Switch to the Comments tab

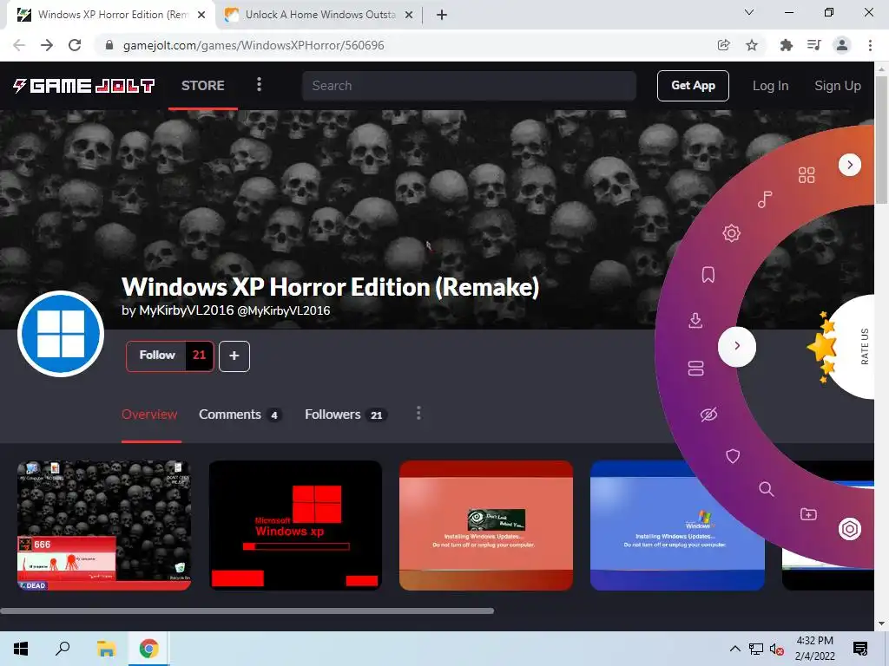click(240, 415)
